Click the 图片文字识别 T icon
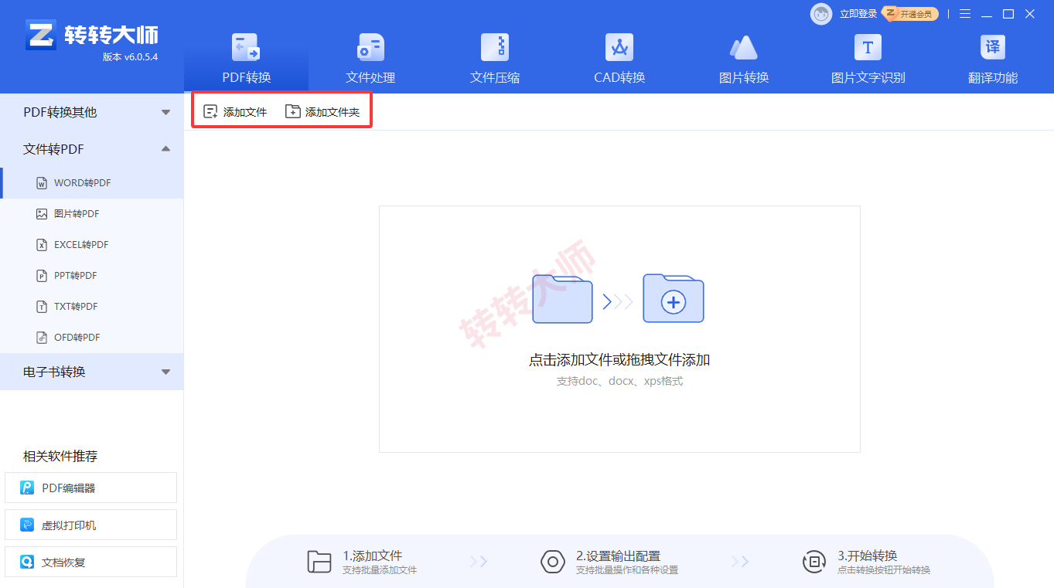 click(868, 48)
